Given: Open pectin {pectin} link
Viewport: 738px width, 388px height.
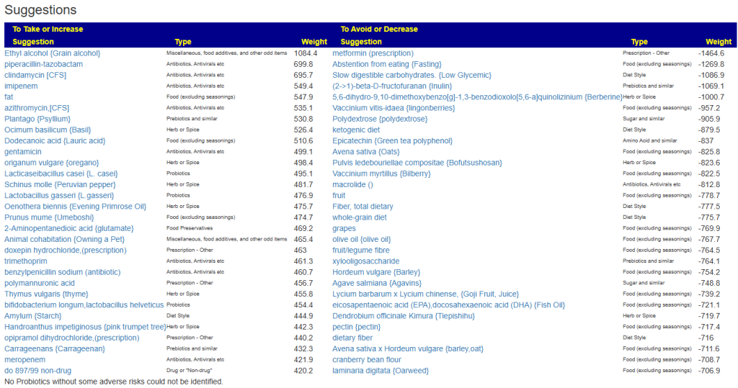Looking at the screenshot, I should coord(356,327).
